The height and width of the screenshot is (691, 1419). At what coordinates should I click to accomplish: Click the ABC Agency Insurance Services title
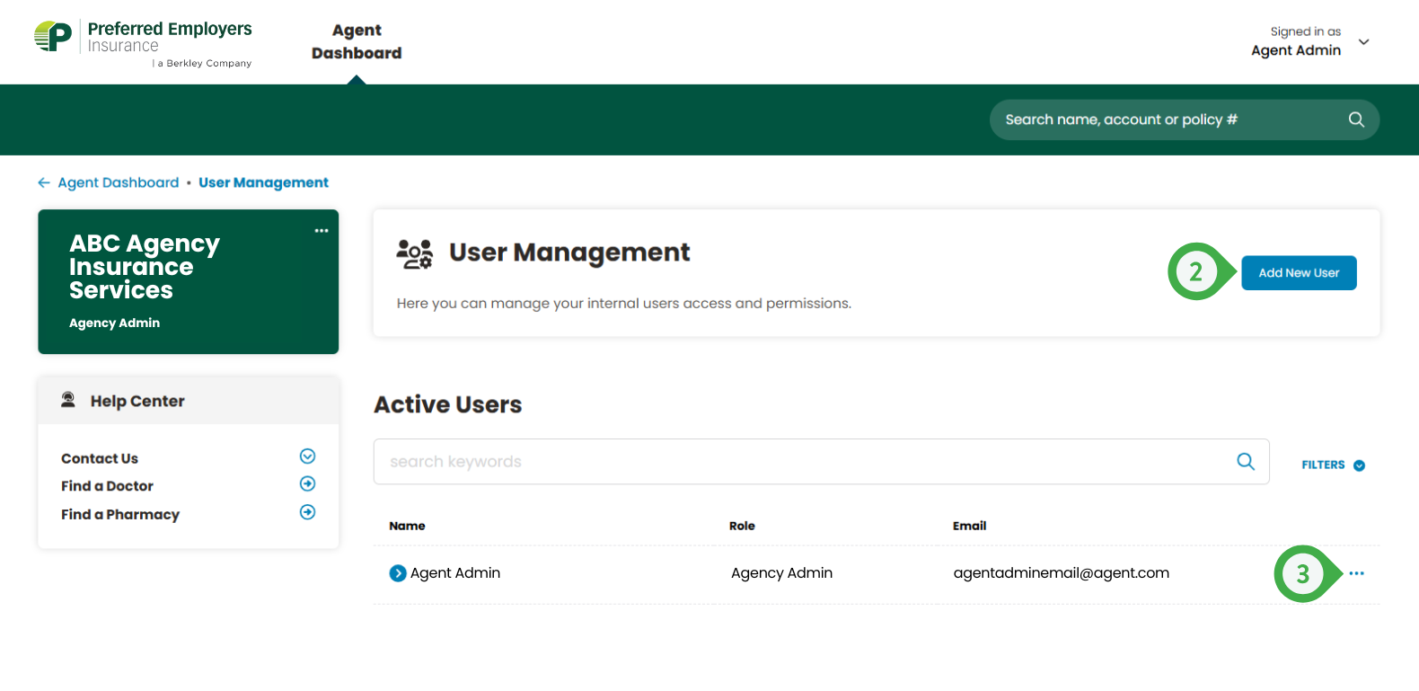pyautogui.click(x=145, y=267)
